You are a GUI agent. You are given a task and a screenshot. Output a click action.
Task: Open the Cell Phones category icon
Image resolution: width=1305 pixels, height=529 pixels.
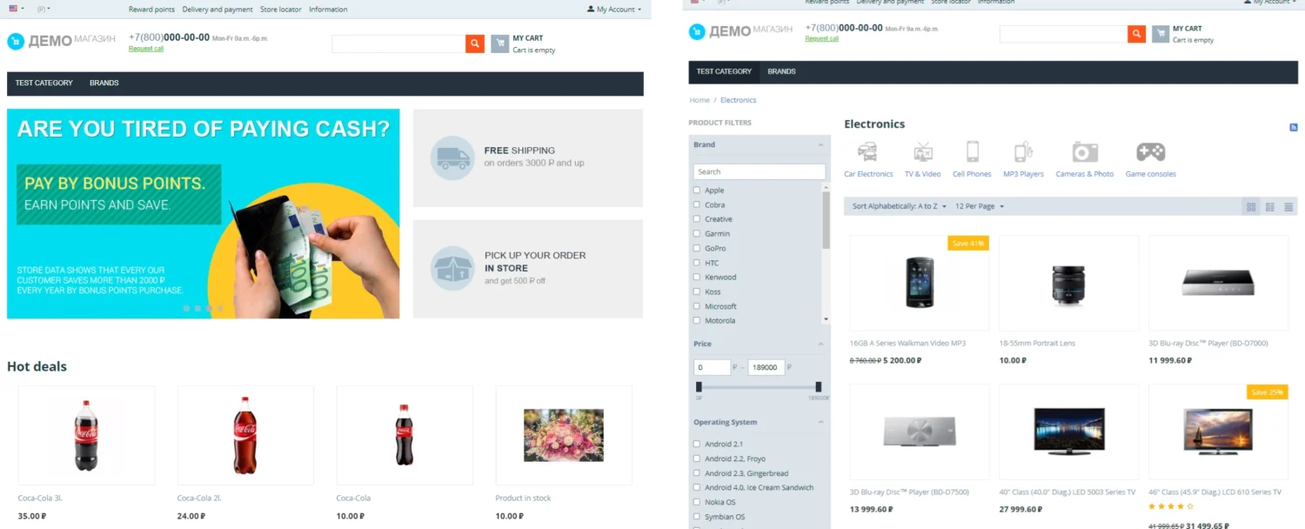[x=972, y=152]
